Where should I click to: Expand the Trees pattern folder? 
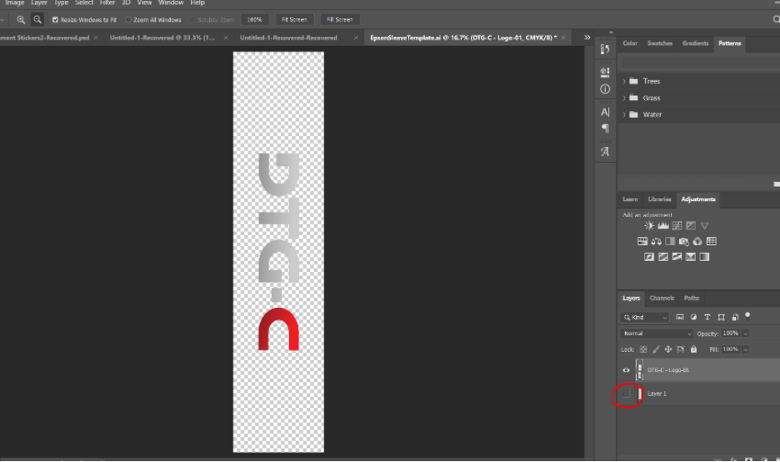pos(624,81)
